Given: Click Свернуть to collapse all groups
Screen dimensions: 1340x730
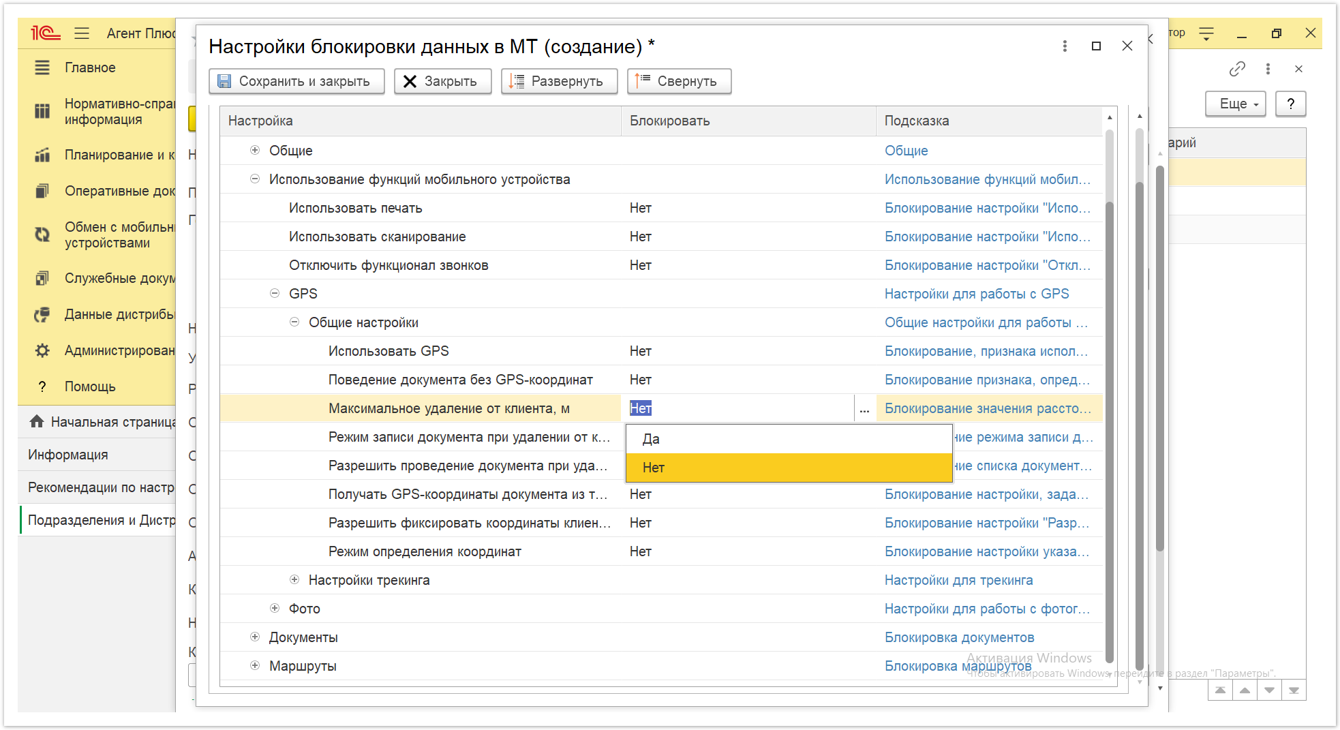Looking at the screenshot, I should pos(679,81).
